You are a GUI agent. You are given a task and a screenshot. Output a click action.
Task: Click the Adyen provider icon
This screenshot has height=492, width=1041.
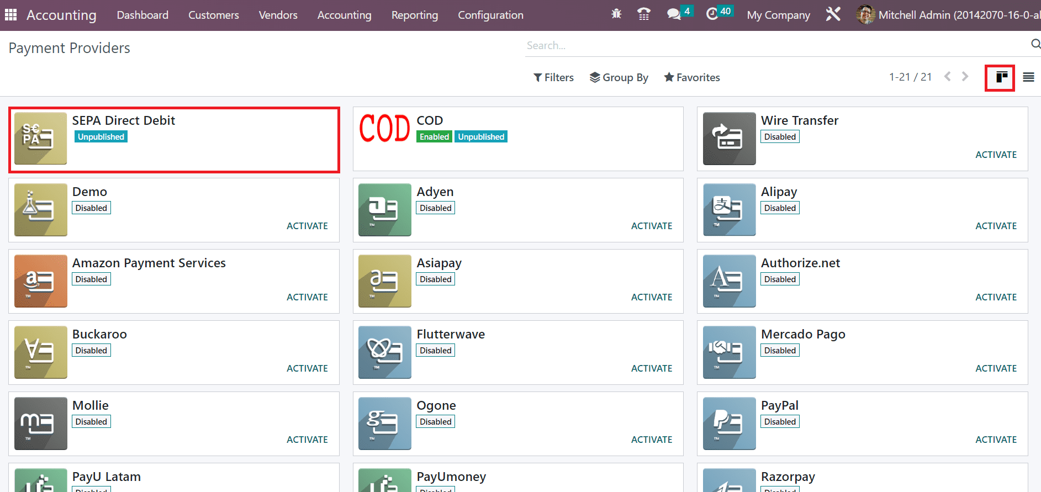click(384, 210)
